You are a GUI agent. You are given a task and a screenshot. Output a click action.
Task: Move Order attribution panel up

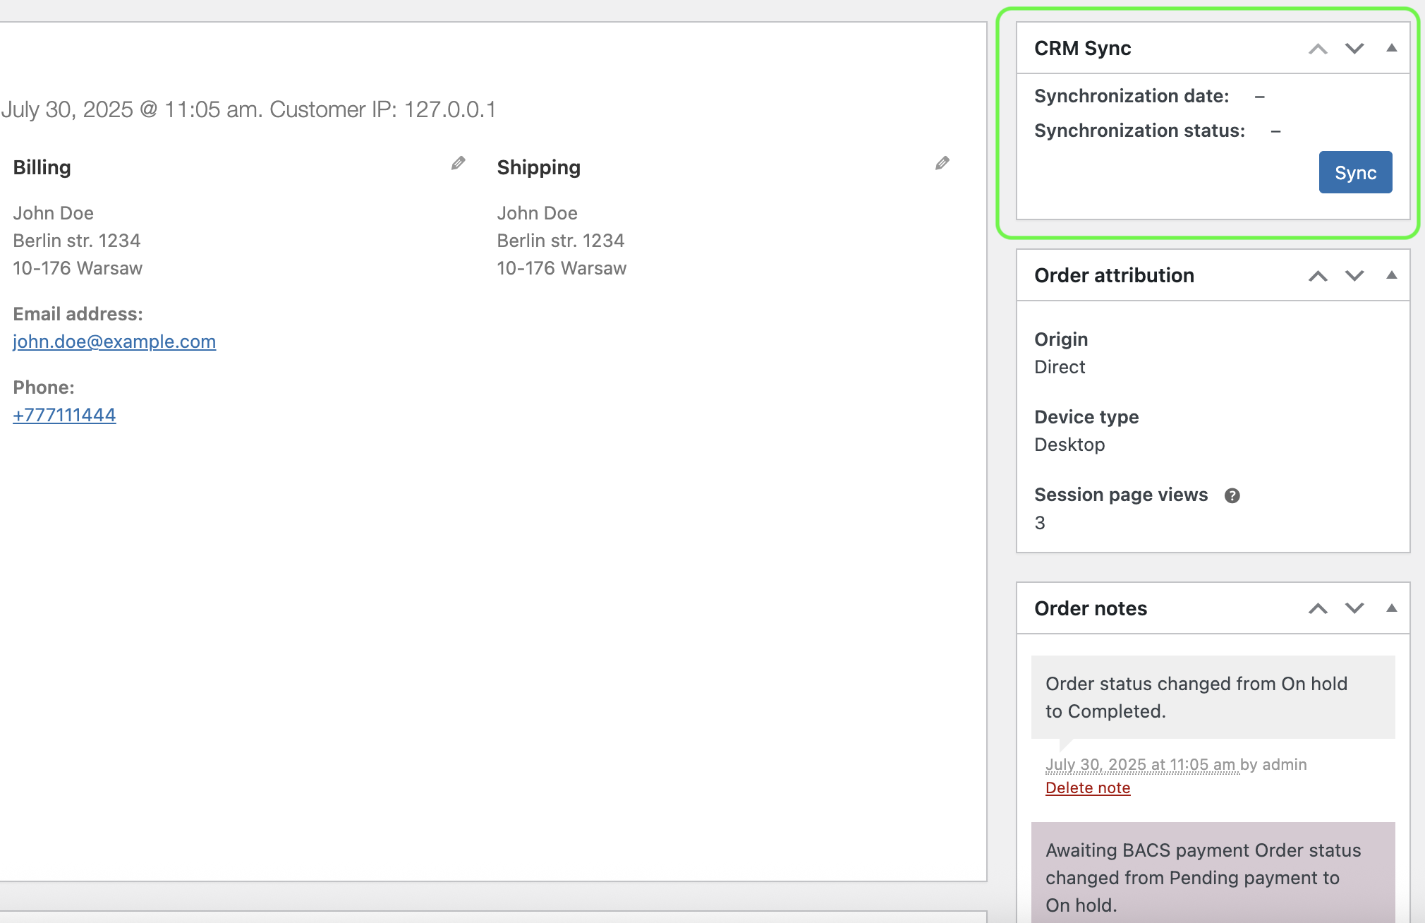(x=1317, y=276)
